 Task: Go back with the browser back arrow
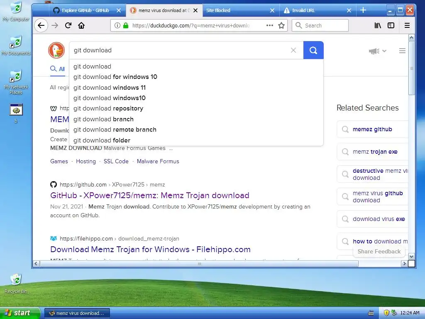pos(41,25)
